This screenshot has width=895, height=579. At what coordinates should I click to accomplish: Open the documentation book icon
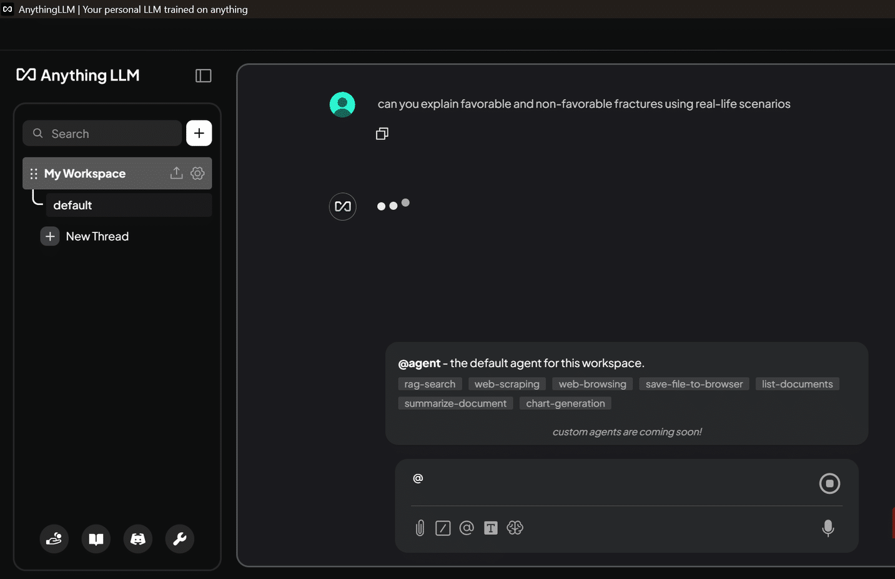point(96,538)
